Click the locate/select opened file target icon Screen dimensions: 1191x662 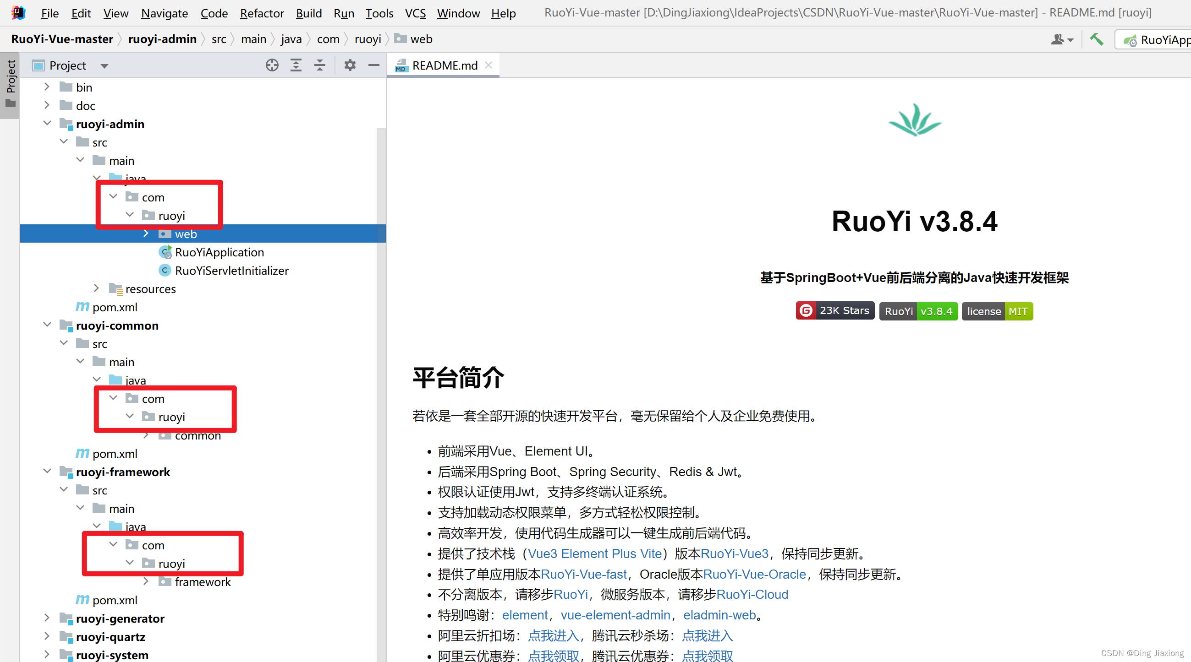[x=272, y=65]
